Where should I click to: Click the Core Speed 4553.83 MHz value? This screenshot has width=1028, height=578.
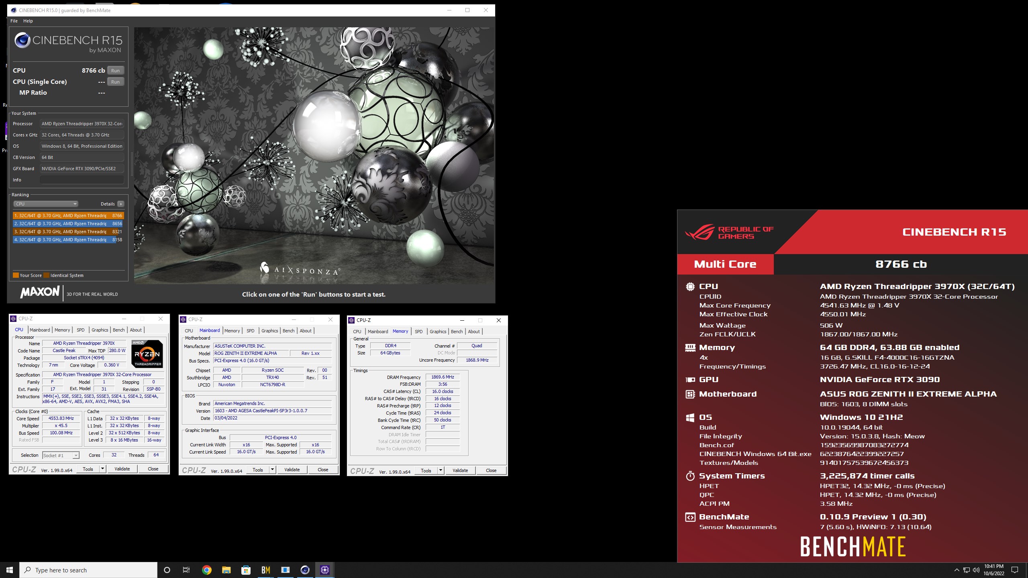(61, 418)
